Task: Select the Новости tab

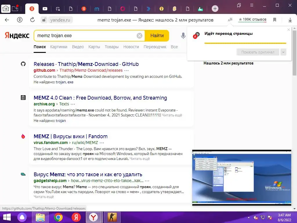Action: pos(131,47)
